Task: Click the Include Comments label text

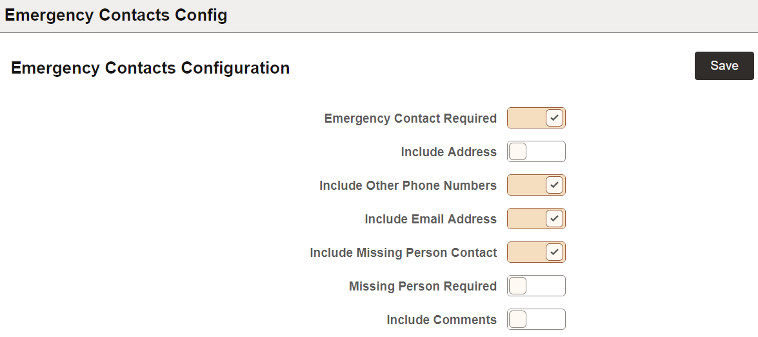Action: tap(441, 320)
